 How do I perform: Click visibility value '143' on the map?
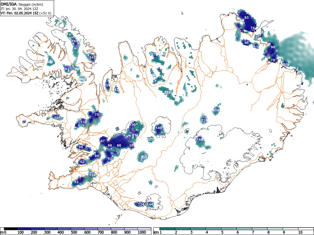pyautogui.click(x=92, y=57)
